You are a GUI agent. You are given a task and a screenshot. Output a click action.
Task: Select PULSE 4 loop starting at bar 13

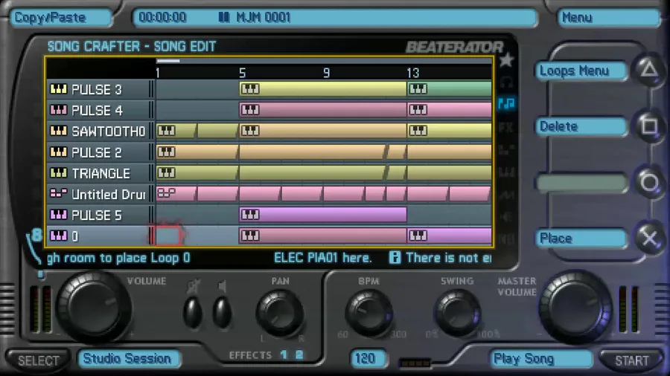(449, 110)
